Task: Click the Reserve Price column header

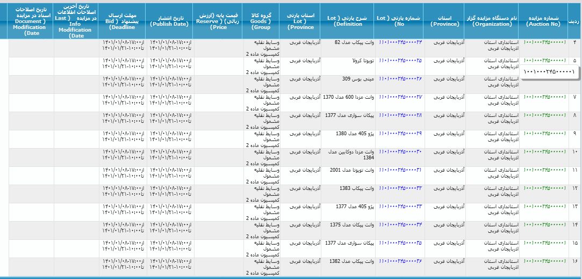Action: click(217, 21)
